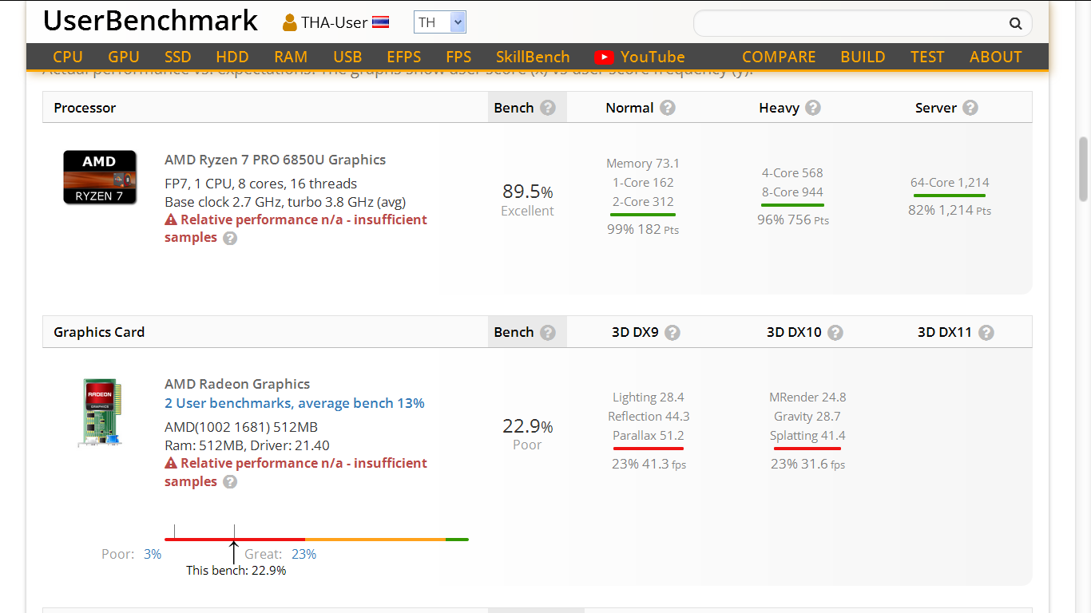The height and width of the screenshot is (613, 1091).
Task: Click the 8-Core 944 value
Action: pyautogui.click(x=792, y=192)
